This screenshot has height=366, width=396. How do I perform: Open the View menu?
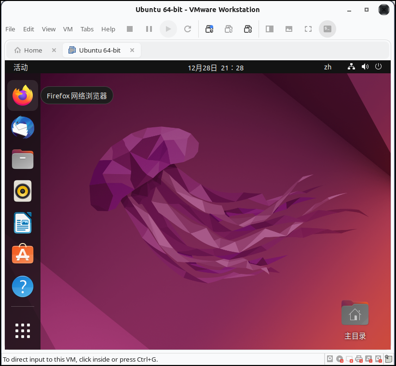click(49, 29)
